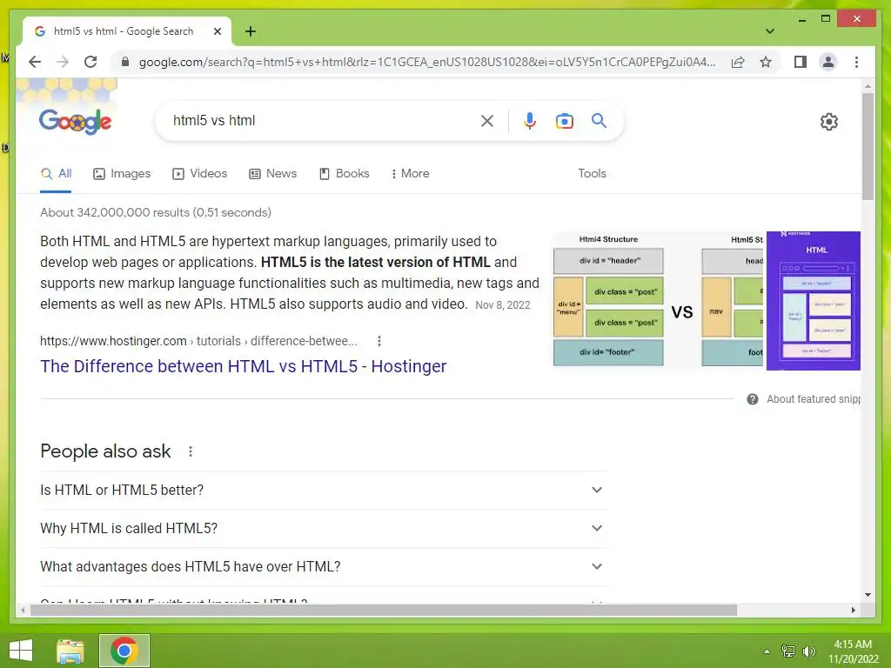Expand 'Is HTML or HTML5 better?' question
The height and width of the screenshot is (668, 891).
pyautogui.click(x=324, y=491)
